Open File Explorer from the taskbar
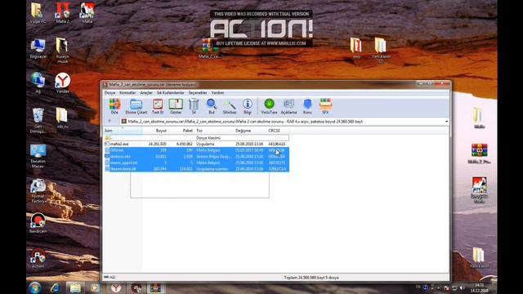The width and height of the screenshot is (523, 294). tap(75, 287)
